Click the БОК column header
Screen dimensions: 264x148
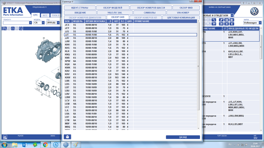(68, 21)
